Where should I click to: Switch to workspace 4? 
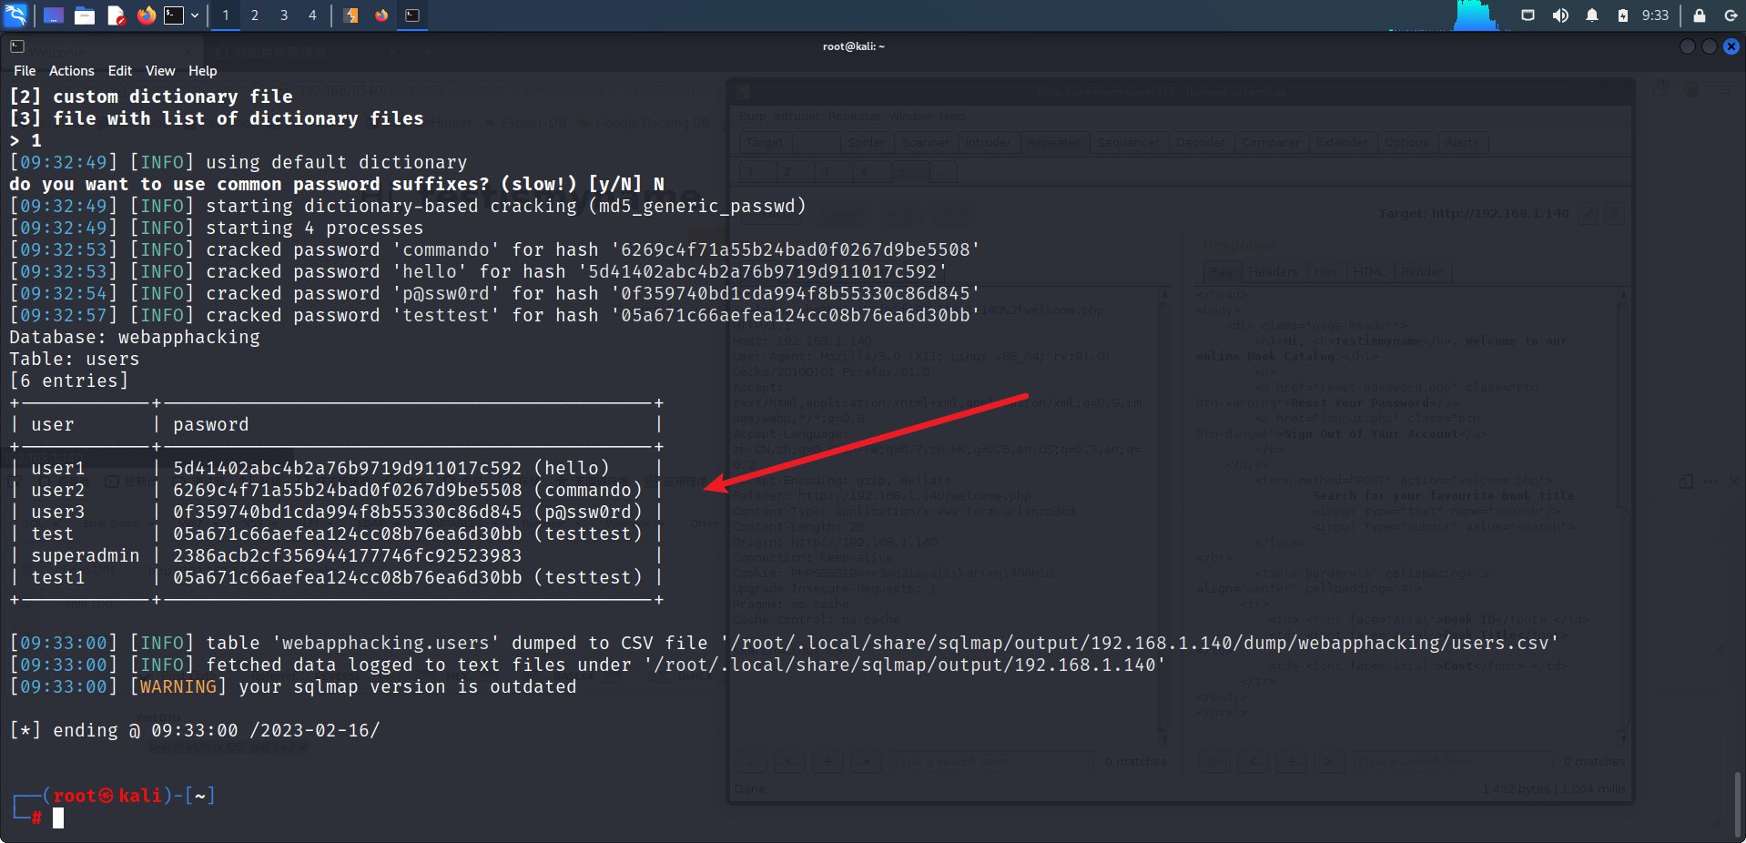312,15
